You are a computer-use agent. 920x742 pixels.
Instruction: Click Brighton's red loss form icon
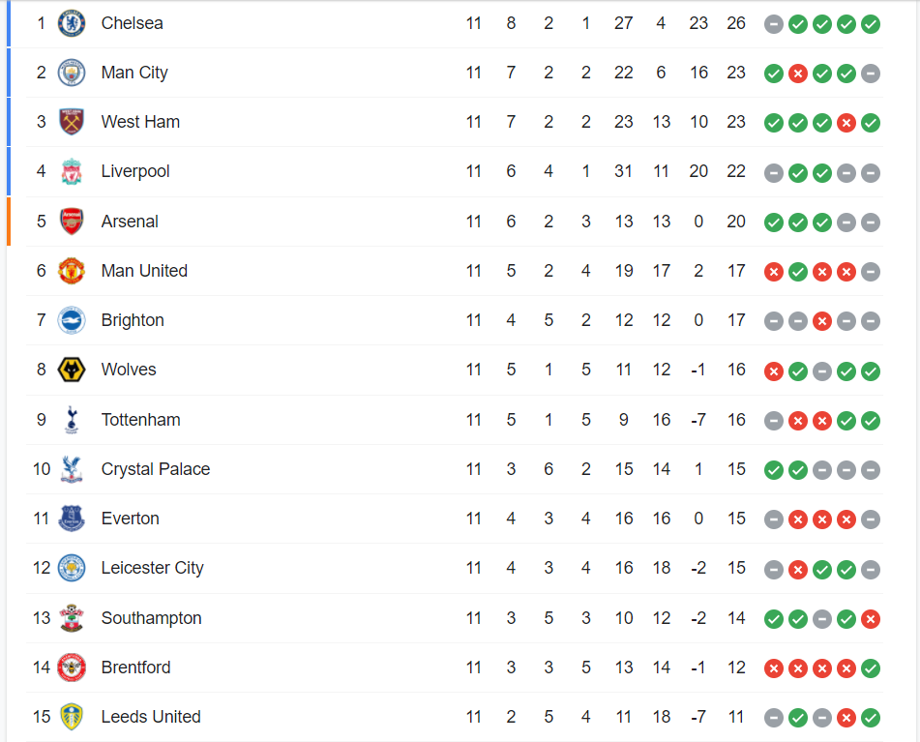(822, 321)
